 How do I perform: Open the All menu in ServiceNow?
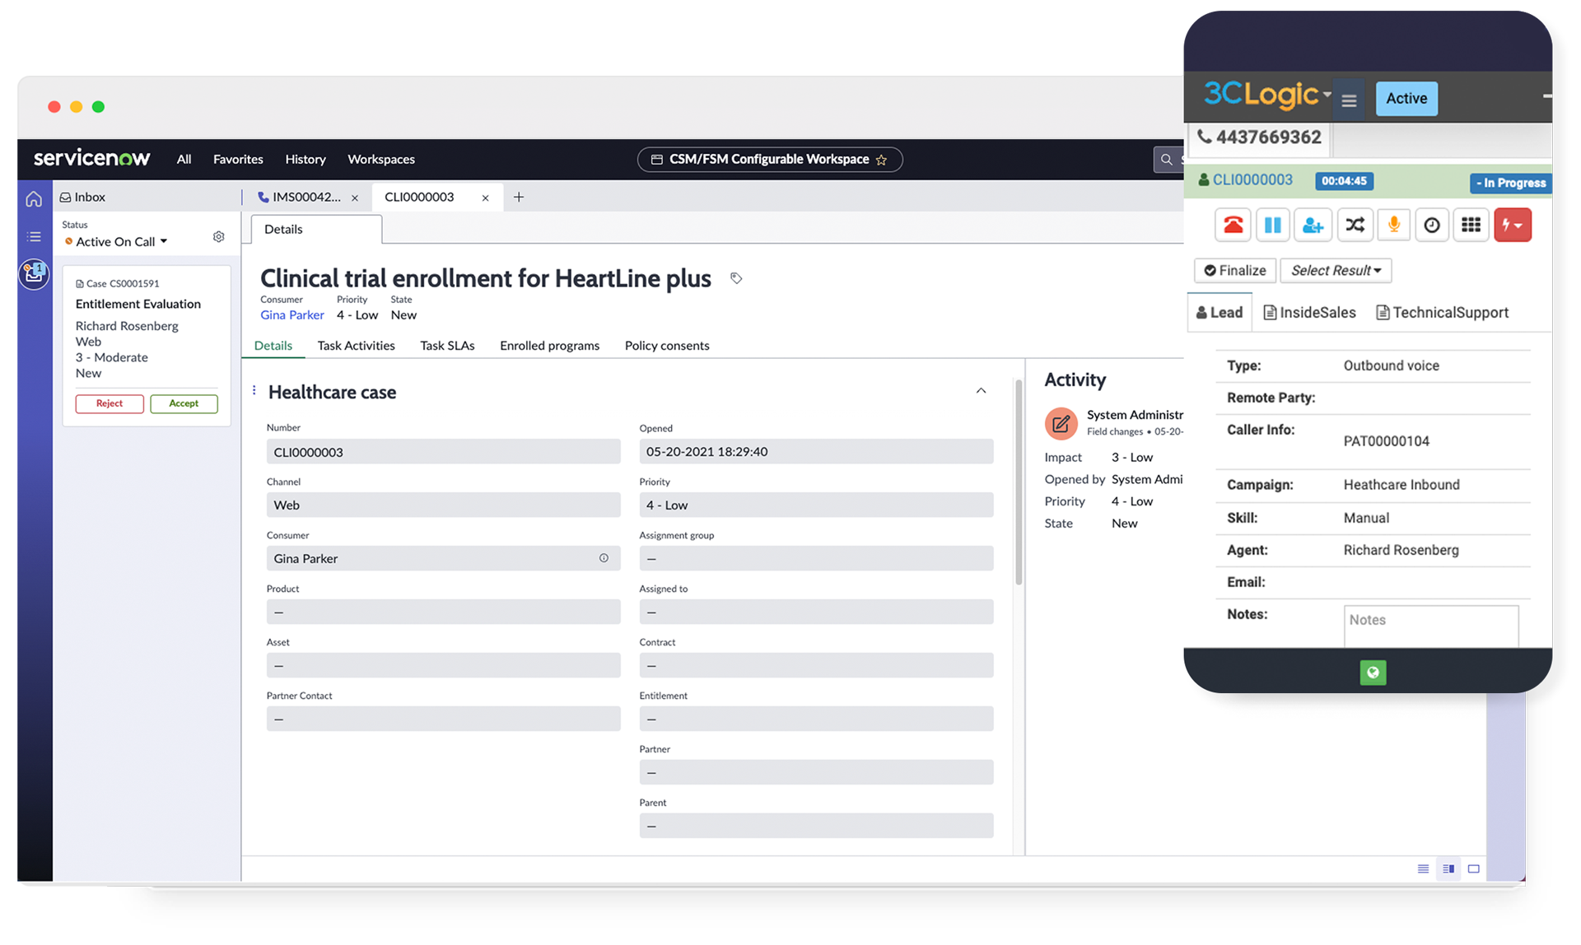pos(184,159)
